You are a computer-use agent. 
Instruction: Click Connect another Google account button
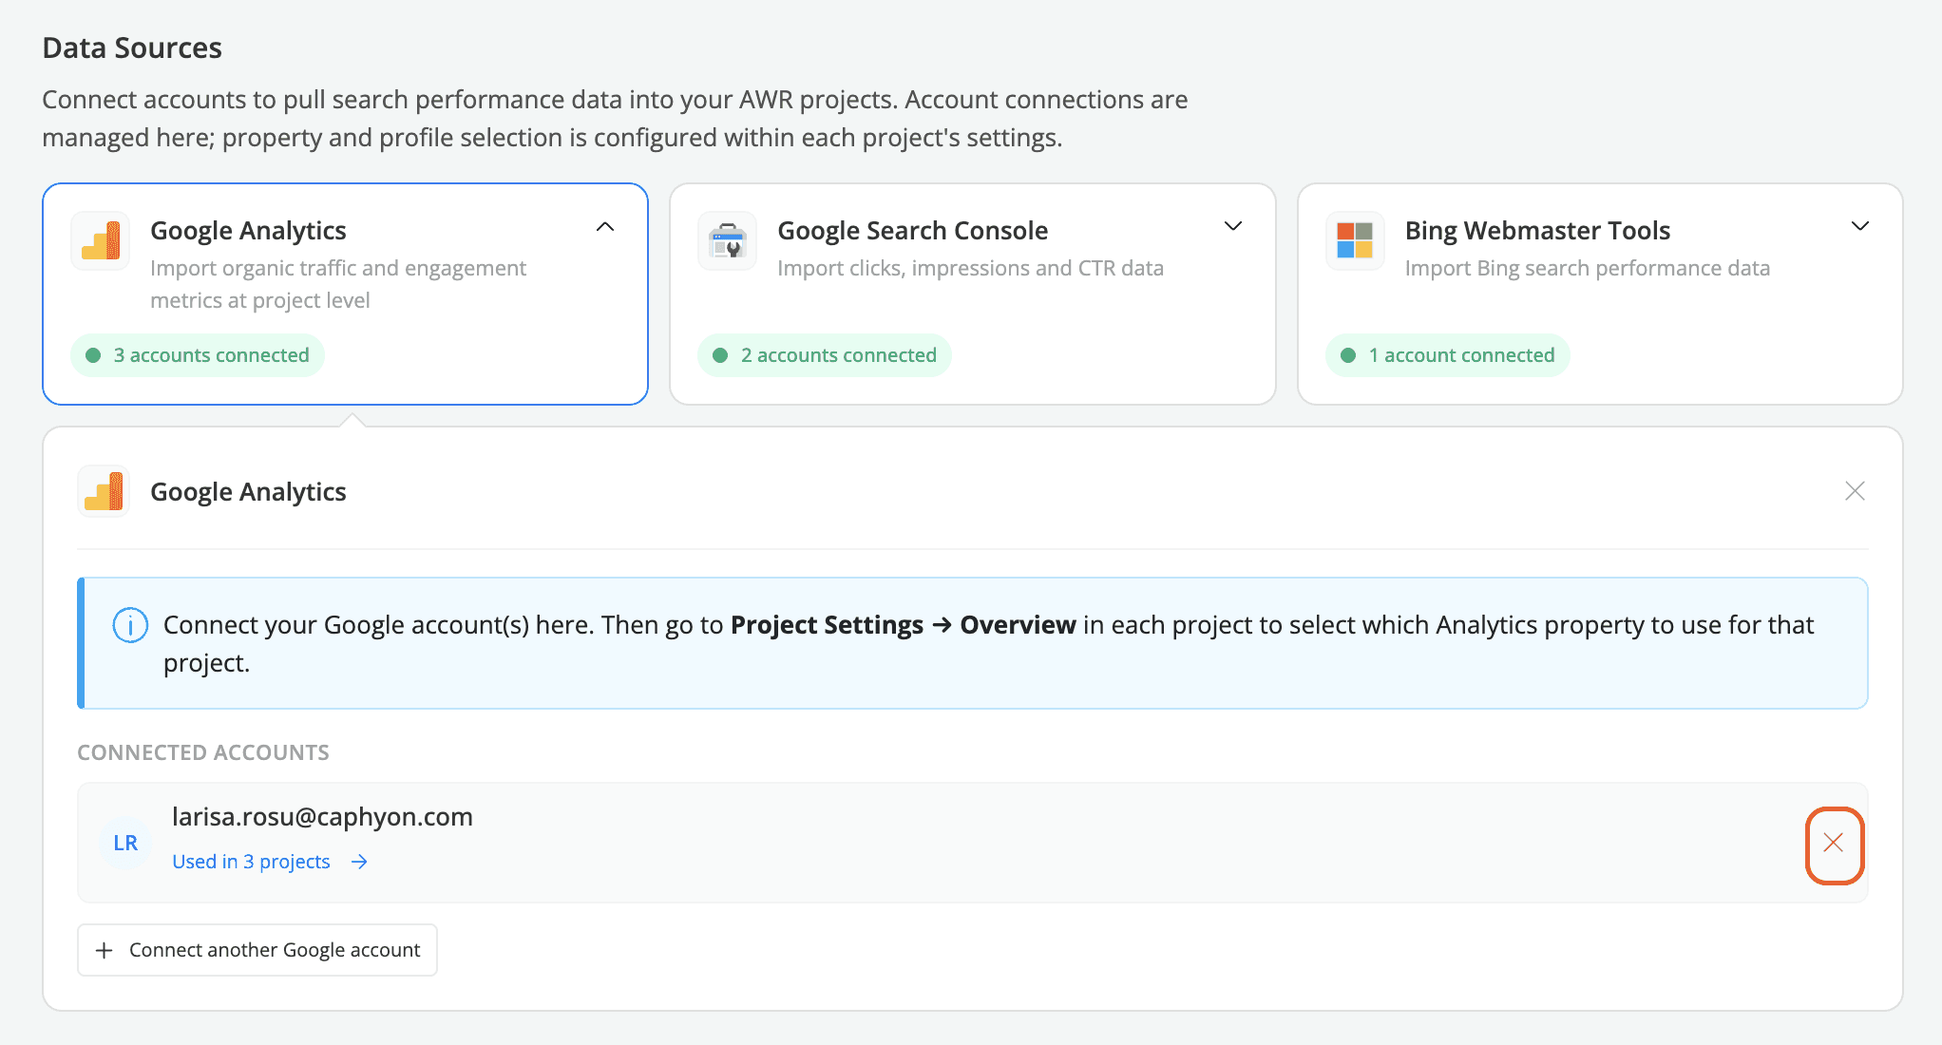click(x=257, y=950)
